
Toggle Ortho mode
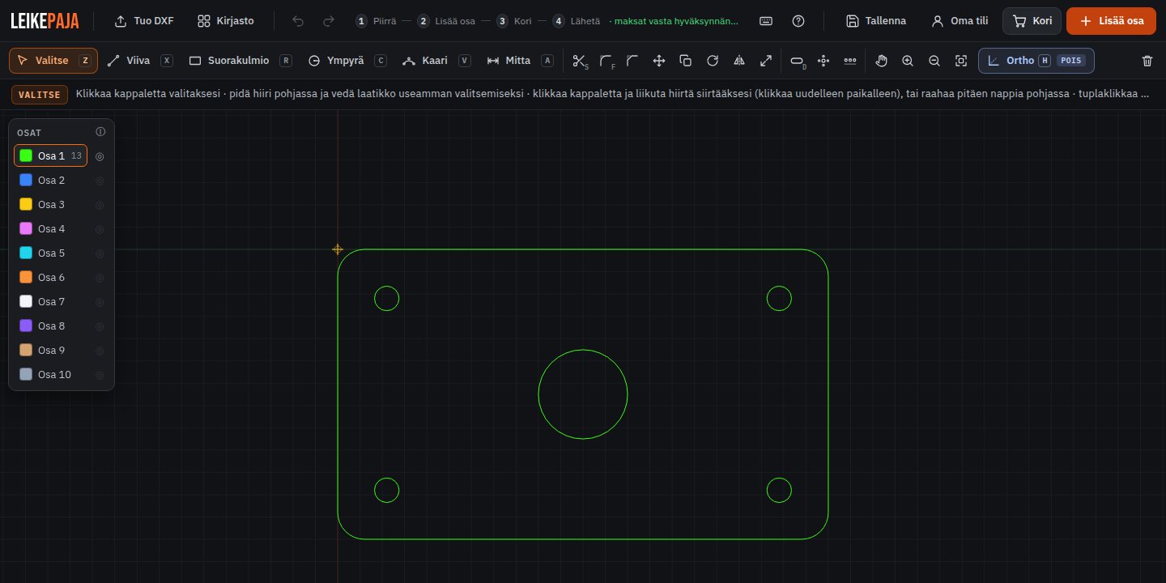click(x=1036, y=61)
